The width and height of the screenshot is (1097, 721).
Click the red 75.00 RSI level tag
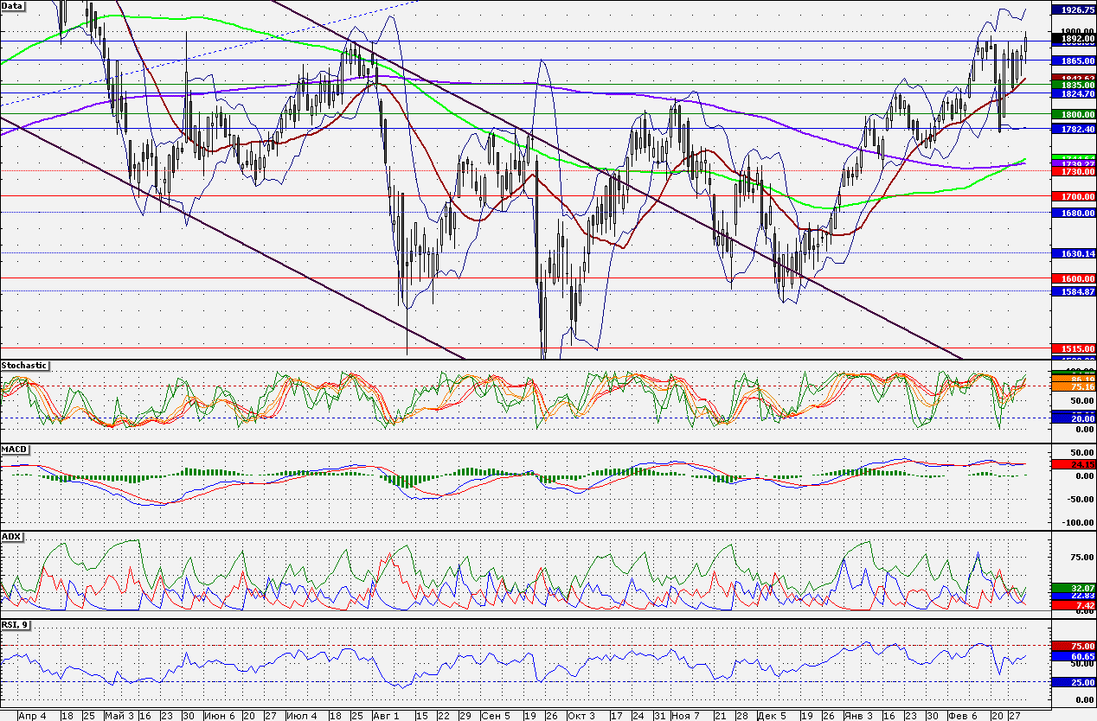1073,646
